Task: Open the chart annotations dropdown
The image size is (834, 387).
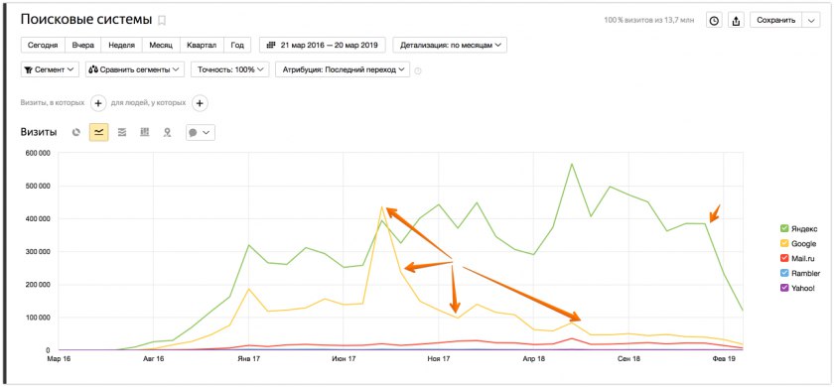Action: point(201,132)
